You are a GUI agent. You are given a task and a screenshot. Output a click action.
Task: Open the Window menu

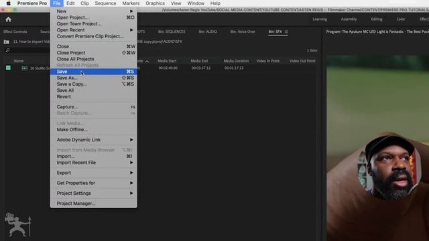196,3
